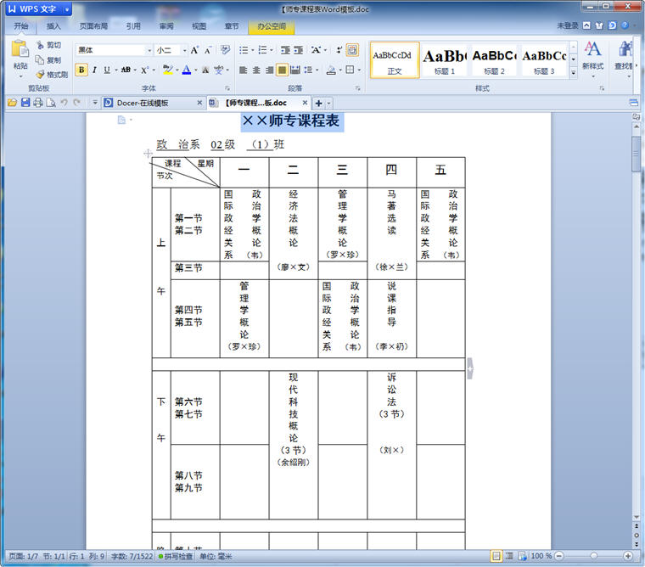
Task: Click the vertical scrollbar thumb
Action: [x=637, y=154]
